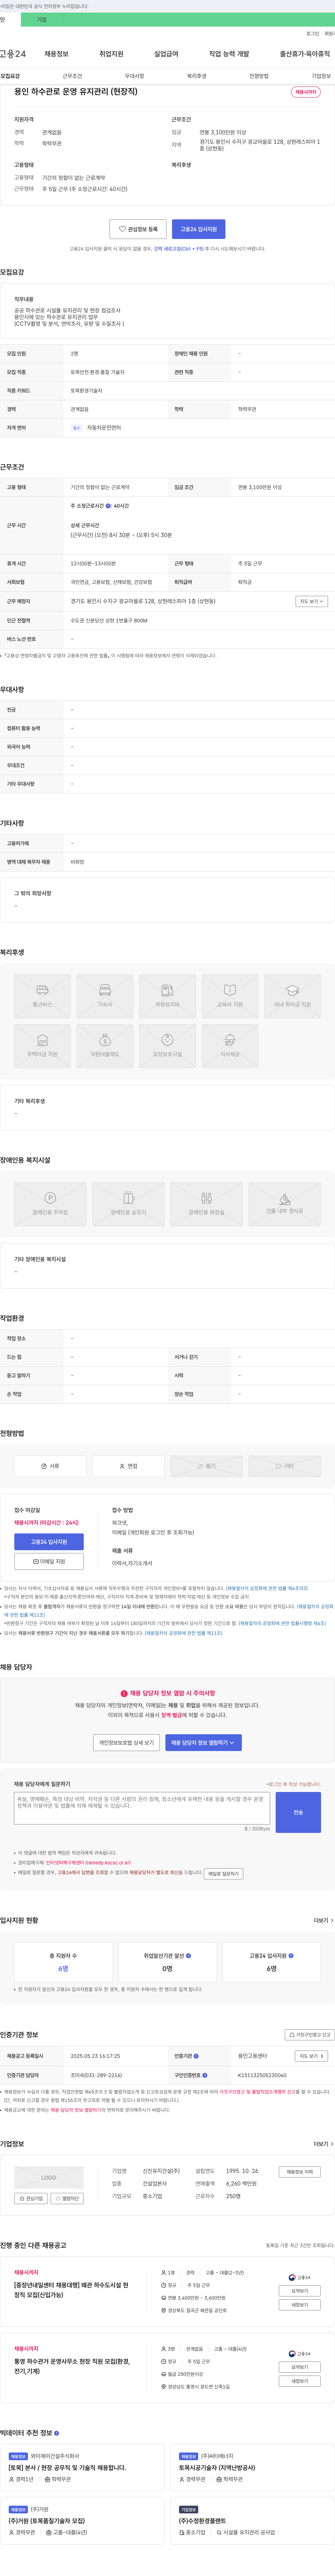Jump to the 근무조건 section tab
This screenshot has height=2576, width=335.
(72, 76)
